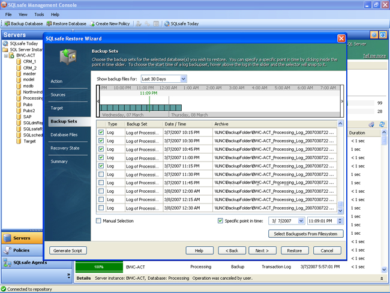Click the master database icon
The height and width of the screenshot is (293, 390).
[19, 74]
